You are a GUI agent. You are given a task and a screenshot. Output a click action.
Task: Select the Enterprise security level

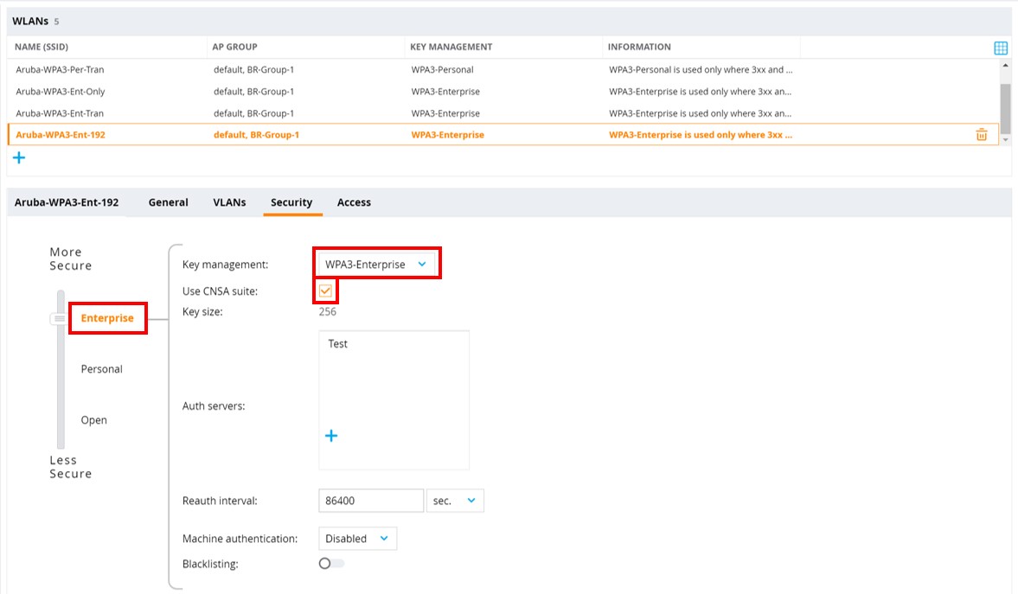107,318
